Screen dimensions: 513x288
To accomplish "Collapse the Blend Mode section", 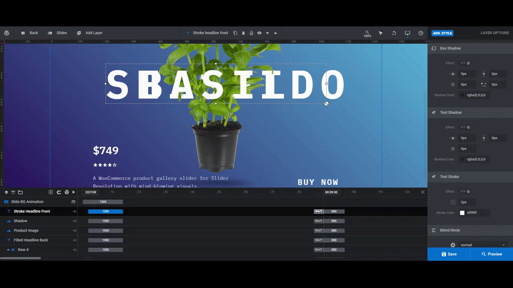I will pyautogui.click(x=470, y=230).
